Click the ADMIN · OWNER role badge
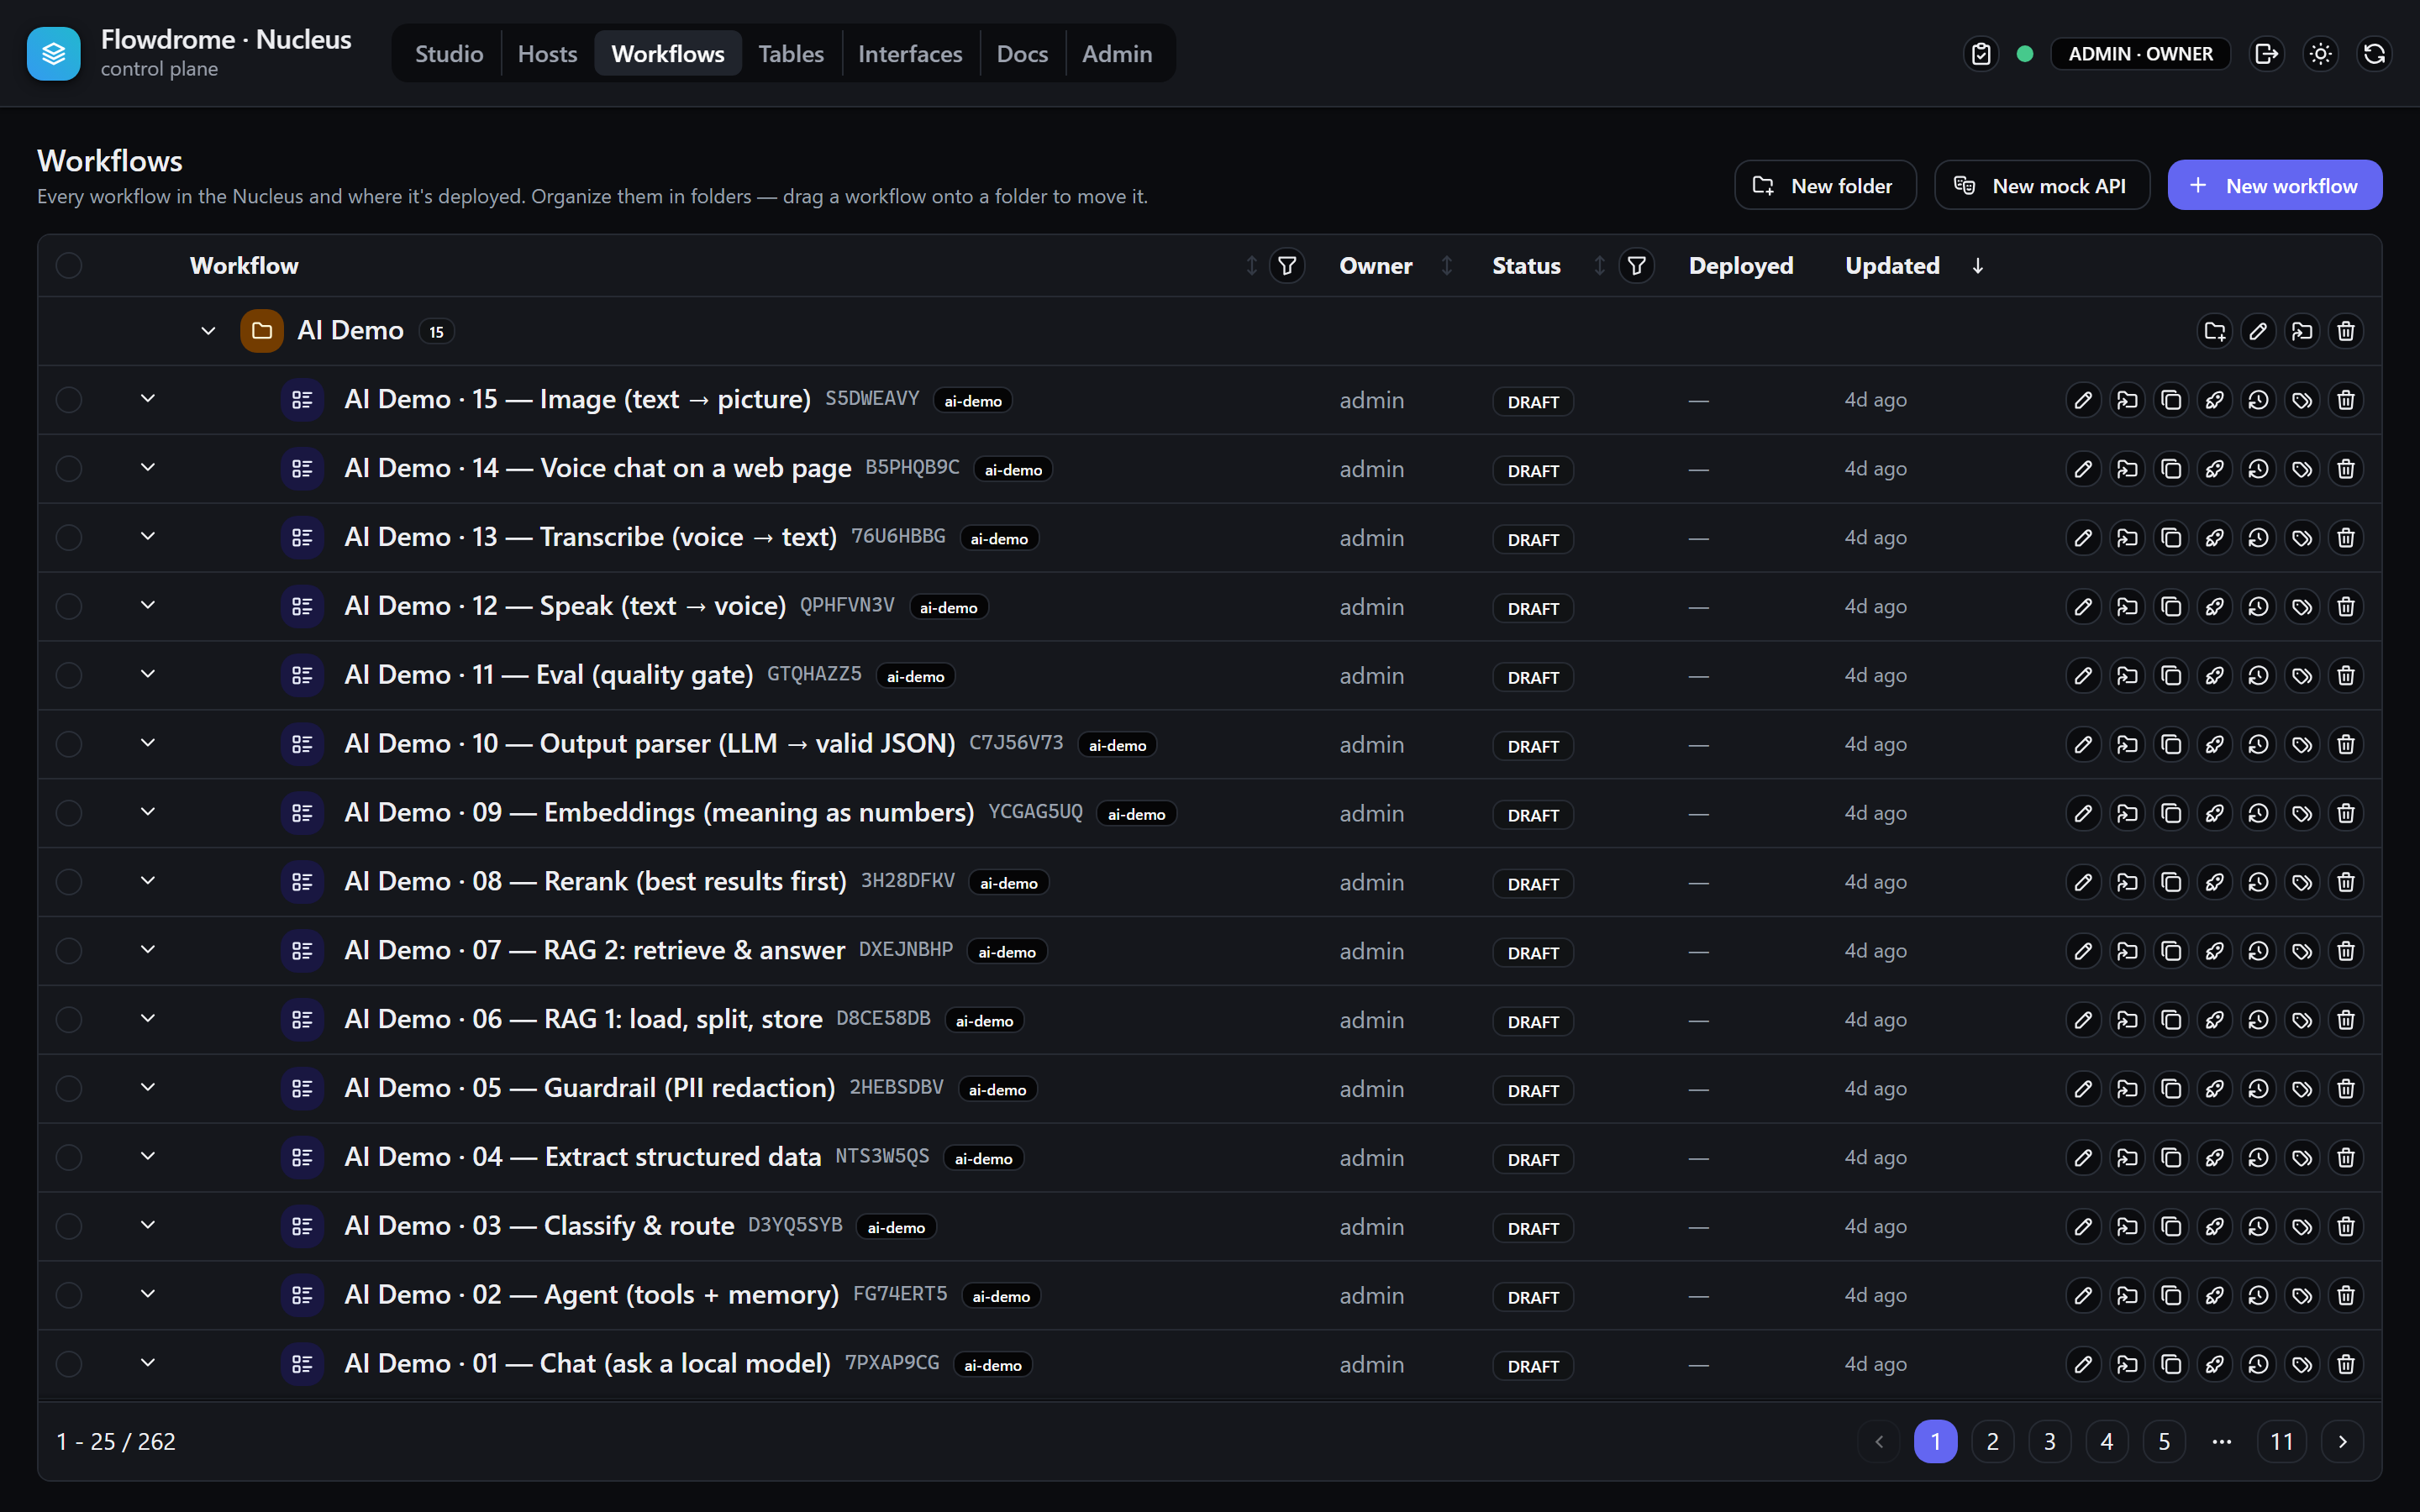The height and width of the screenshot is (1512, 2420). 2140,54
